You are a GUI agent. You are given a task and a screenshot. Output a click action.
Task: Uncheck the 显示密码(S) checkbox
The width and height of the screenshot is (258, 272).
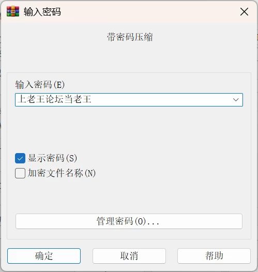point(20,158)
